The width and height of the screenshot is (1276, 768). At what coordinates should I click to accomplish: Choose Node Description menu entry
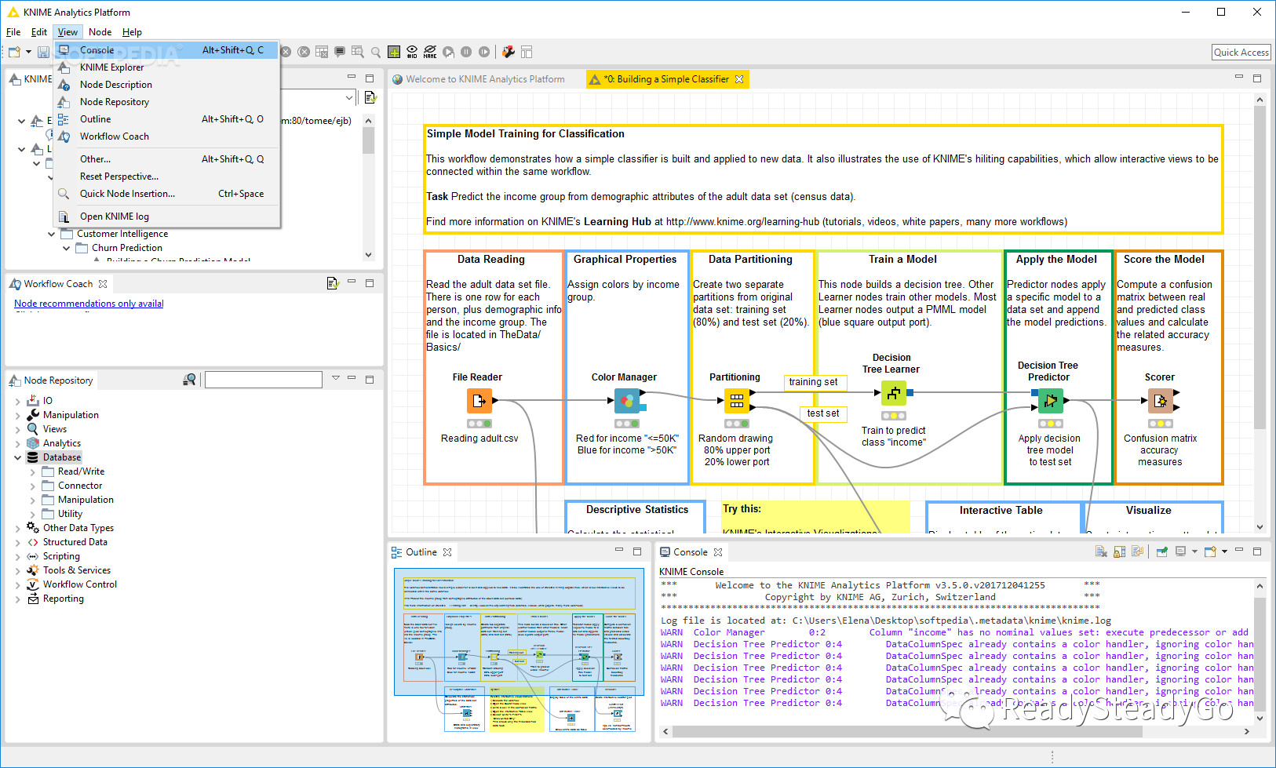pos(166,85)
